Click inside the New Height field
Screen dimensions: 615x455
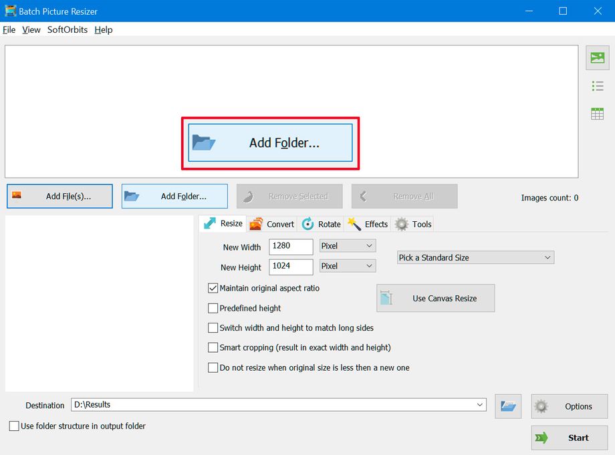[x=290, y=267]
